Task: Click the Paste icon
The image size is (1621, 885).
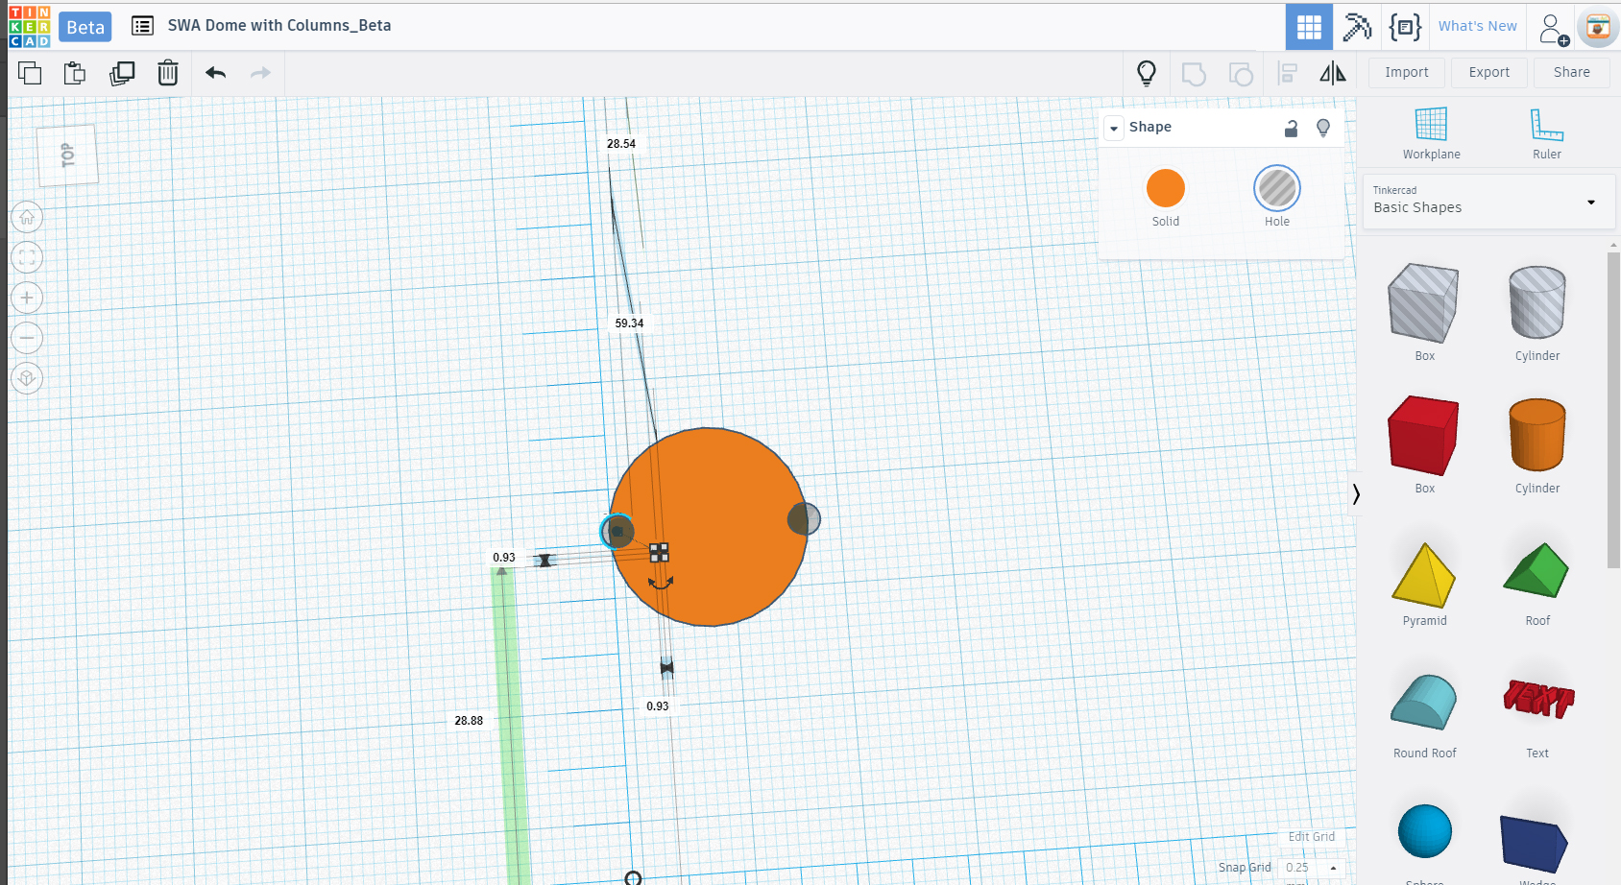Action: coord(75,73)
